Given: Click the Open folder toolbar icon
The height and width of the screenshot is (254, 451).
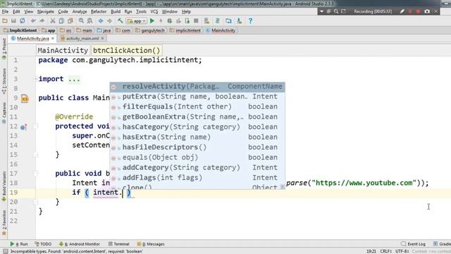Looking at the screenshot, I should (x=5, y=20).
